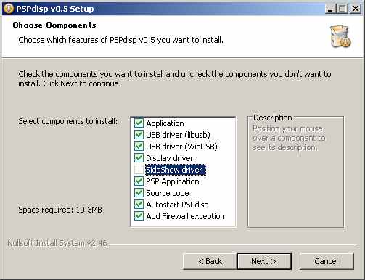The width and height of the screenshot is (365, 280).
Task: Uncheck the Application component checkbox
Action: click(139, 123)
